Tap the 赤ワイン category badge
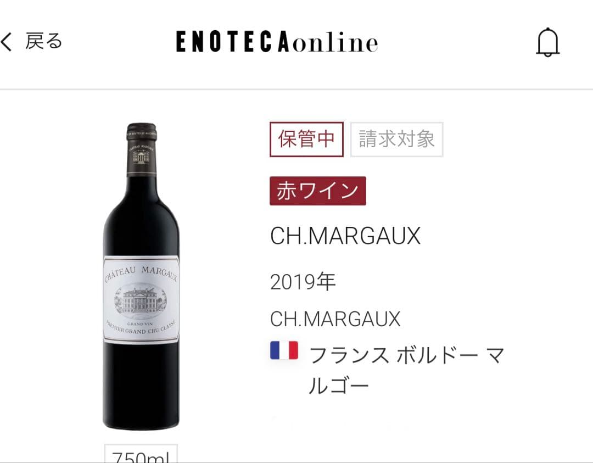Viewport: 593px width, 463px height. [x=318, y=191]
